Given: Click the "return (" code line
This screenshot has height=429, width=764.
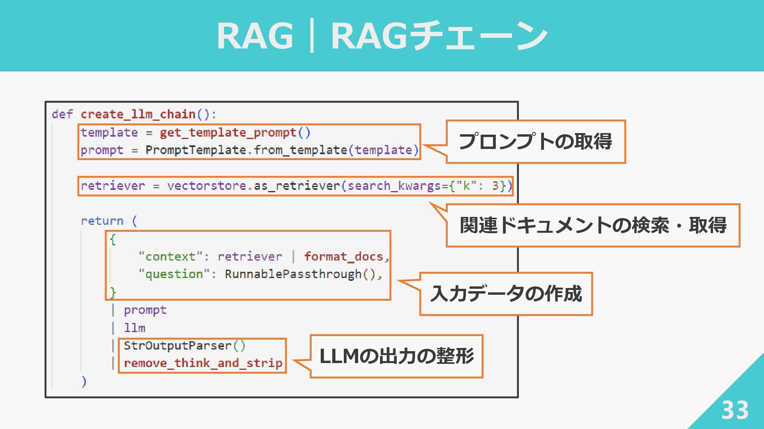Looking at the screenshot, I should pyautogui.click(x=109, y=221).
